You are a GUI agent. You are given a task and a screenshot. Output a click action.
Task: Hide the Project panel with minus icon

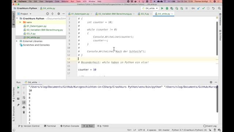point(64,14)
